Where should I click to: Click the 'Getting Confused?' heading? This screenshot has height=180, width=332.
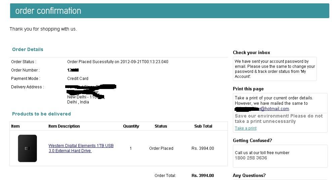click(x=252, y=140)
